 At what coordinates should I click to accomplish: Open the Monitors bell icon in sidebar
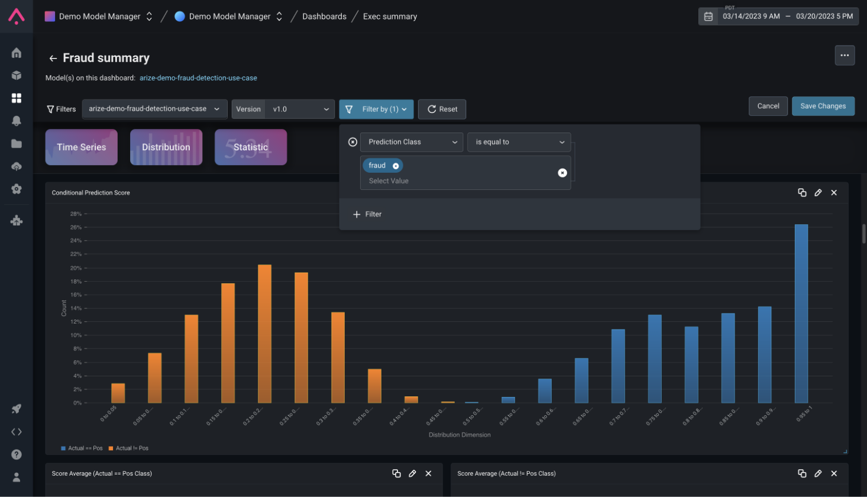point(17,121)
